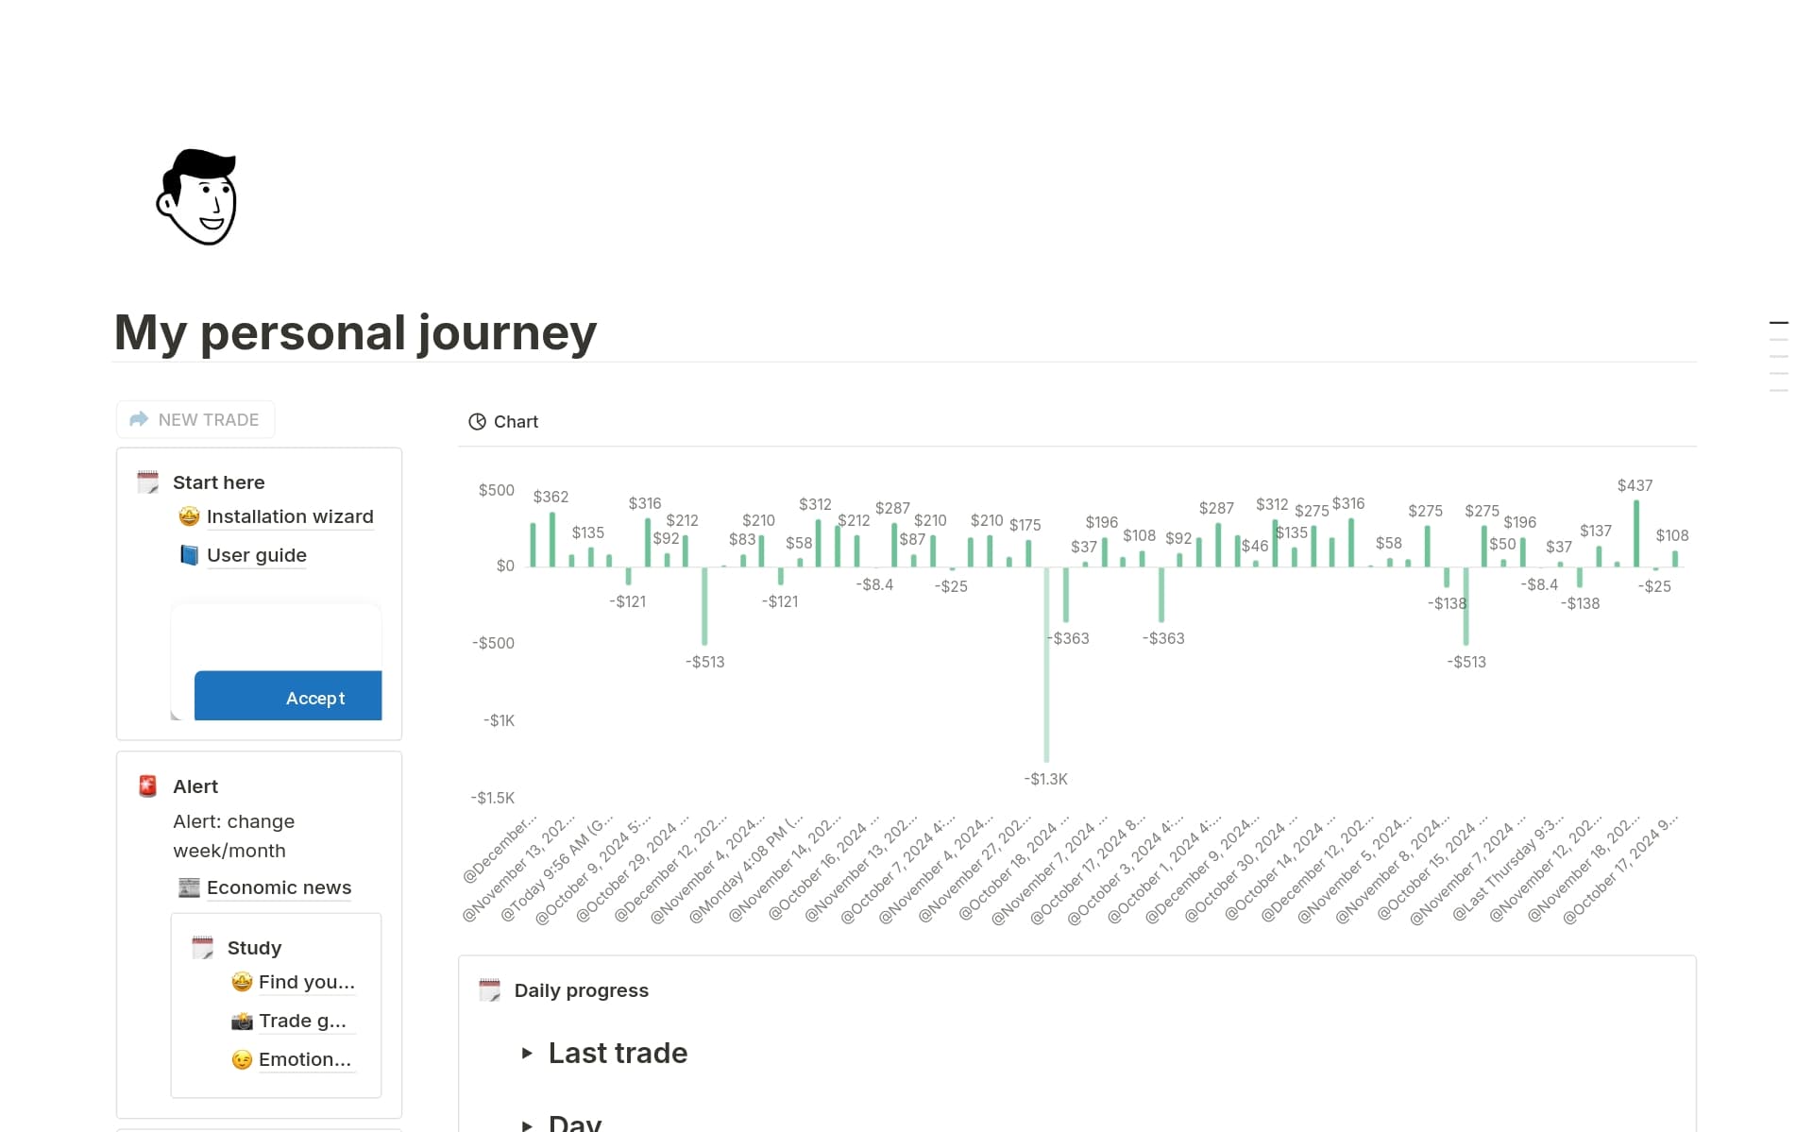Expand the Last trade section
Viewport: 1813px width, 1132px height.
pos(528,1054)
